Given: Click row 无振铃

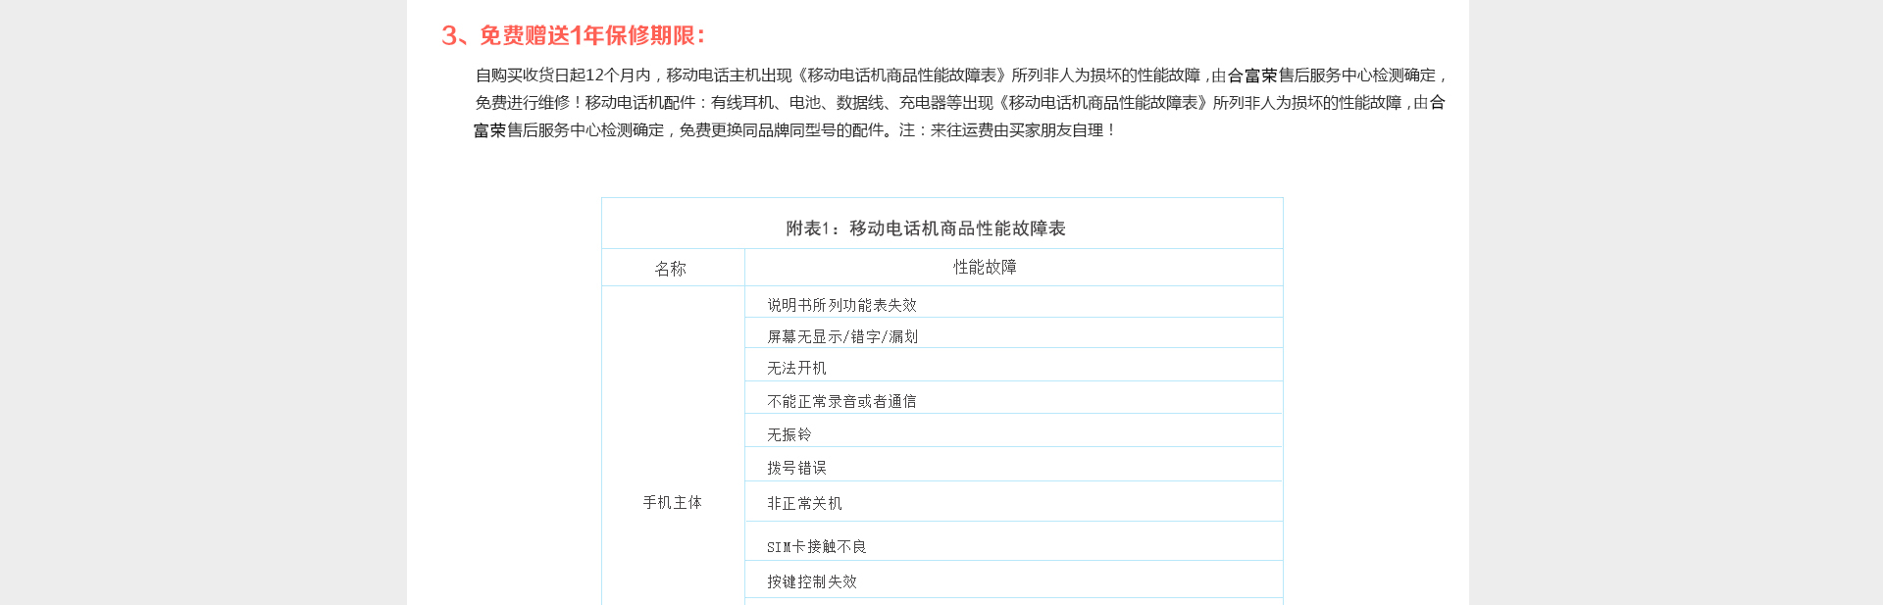Looking at the screenshot, I should [x=1013, y=431].
